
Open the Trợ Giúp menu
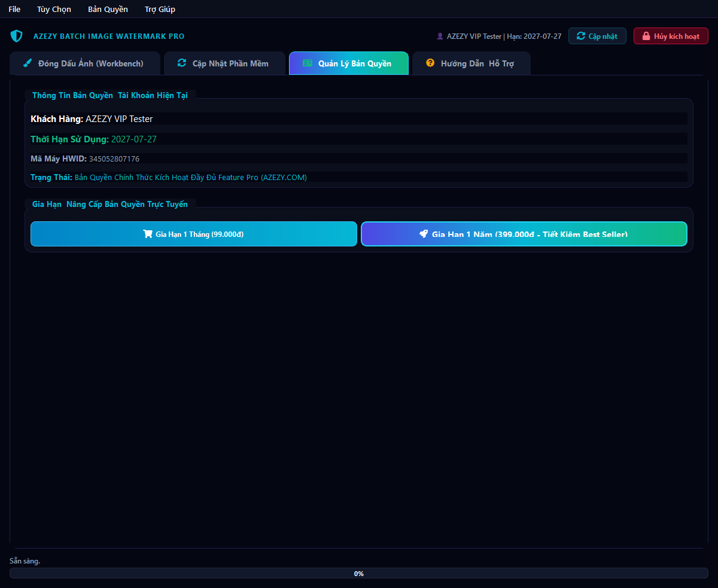click(x=160, y=9)
